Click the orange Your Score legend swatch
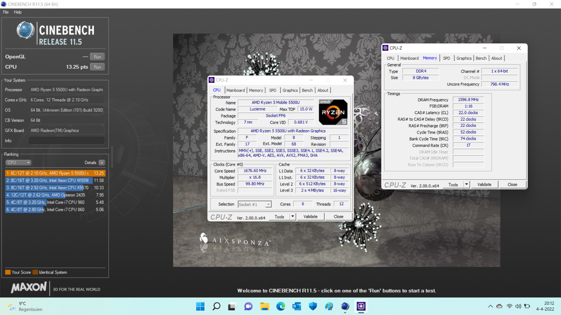Viewport: 561px width, 315px height. 8,272
